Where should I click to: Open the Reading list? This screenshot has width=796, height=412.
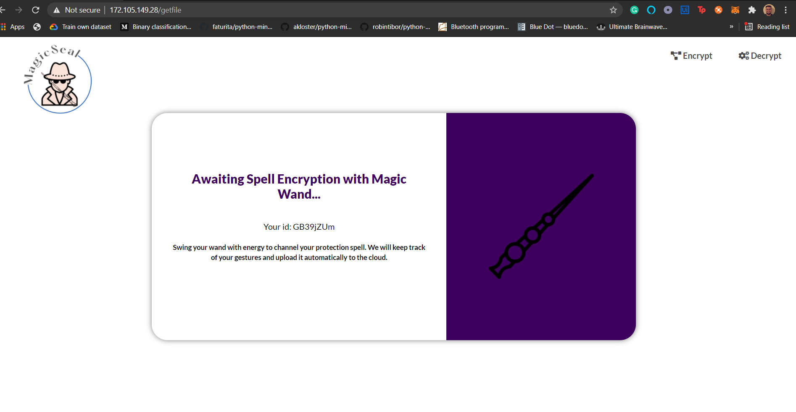pos(767,27)
